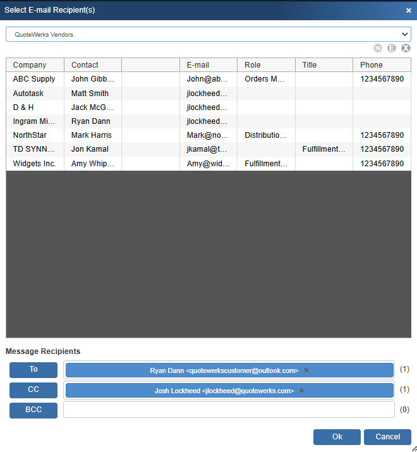This screenshot has height=452, width=417.
Task: Click the round N icon above table
Action: point(378,48)
